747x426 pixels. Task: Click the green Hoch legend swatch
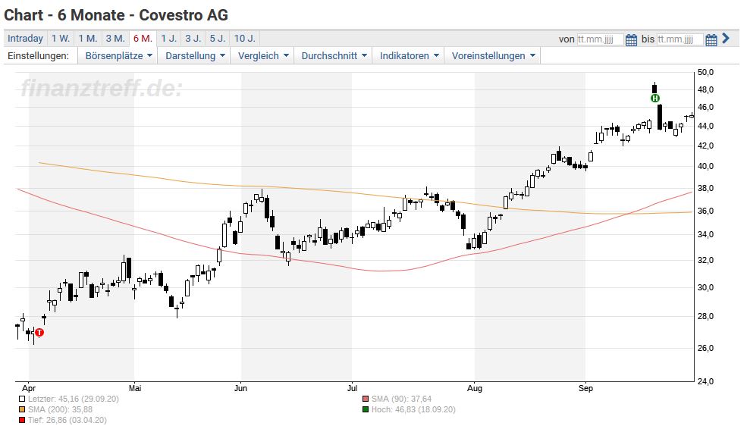click(x=366, y=410)
